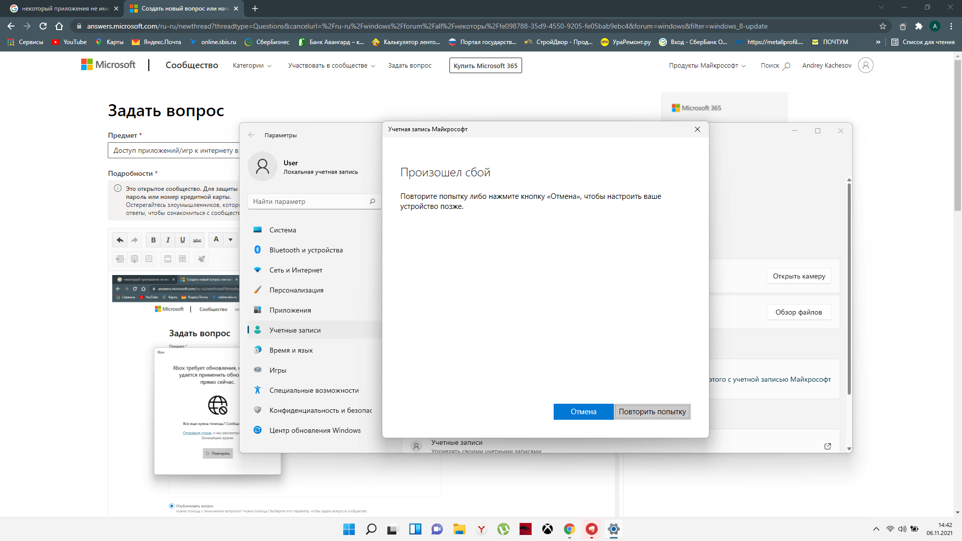Open the taskbar Search icon
962x541 pixels.
pyautogui.click(x=371, y=529)
